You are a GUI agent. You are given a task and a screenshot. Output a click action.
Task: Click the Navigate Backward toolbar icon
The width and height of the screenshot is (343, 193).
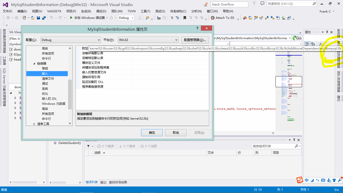tap(8, 18)
